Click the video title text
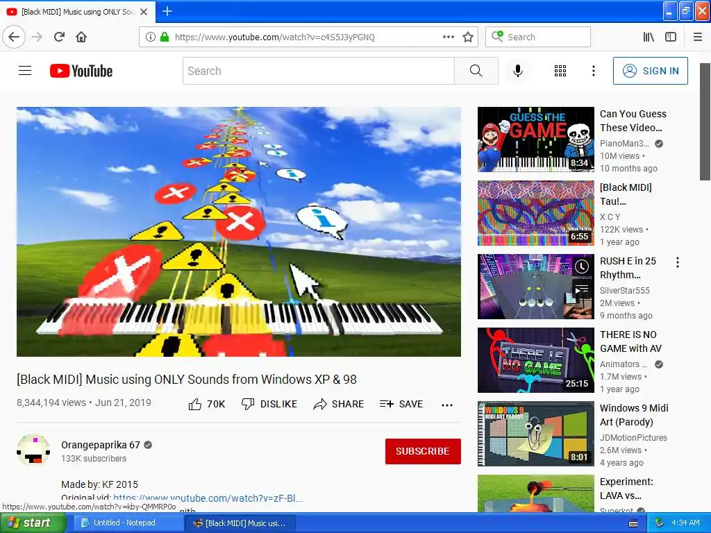Viewport: 711px width, 533px height. [187, 380]
